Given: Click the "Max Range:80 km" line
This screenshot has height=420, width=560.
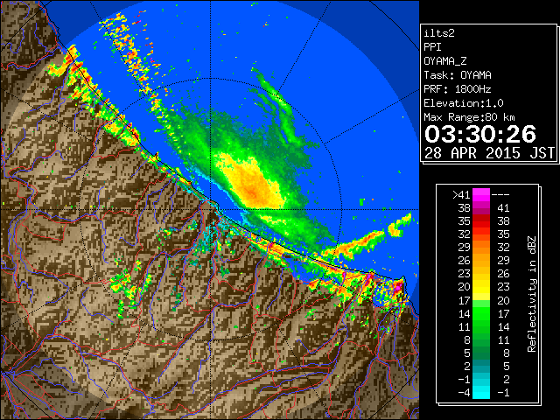Looking at the screenshot, I should tap(469, 117).
